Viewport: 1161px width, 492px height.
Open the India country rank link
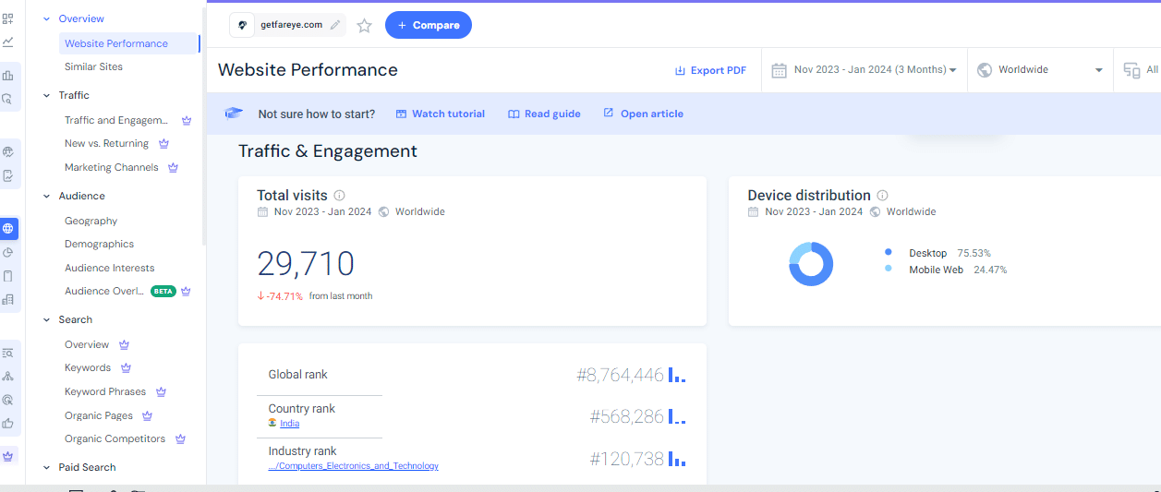pyautogui.click(x=289, y=424)
